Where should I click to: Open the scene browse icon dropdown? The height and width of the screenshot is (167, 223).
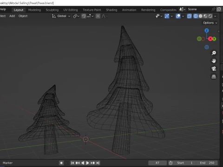[182, 9]
